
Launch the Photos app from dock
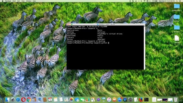pos(71,100)
